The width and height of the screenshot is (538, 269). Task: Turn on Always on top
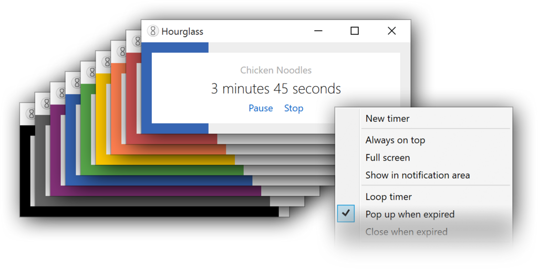tap(395, 140)
